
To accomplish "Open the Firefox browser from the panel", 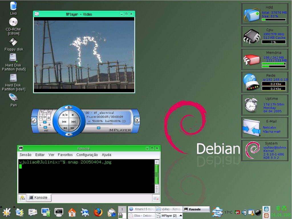I will tap(98, 212).
